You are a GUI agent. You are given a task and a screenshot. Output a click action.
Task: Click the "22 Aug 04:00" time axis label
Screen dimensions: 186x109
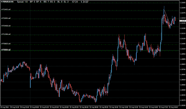[x=64, y=107]
